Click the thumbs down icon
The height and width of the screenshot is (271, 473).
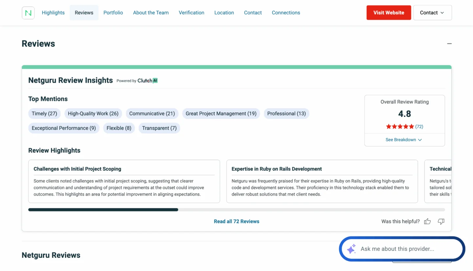441,221
